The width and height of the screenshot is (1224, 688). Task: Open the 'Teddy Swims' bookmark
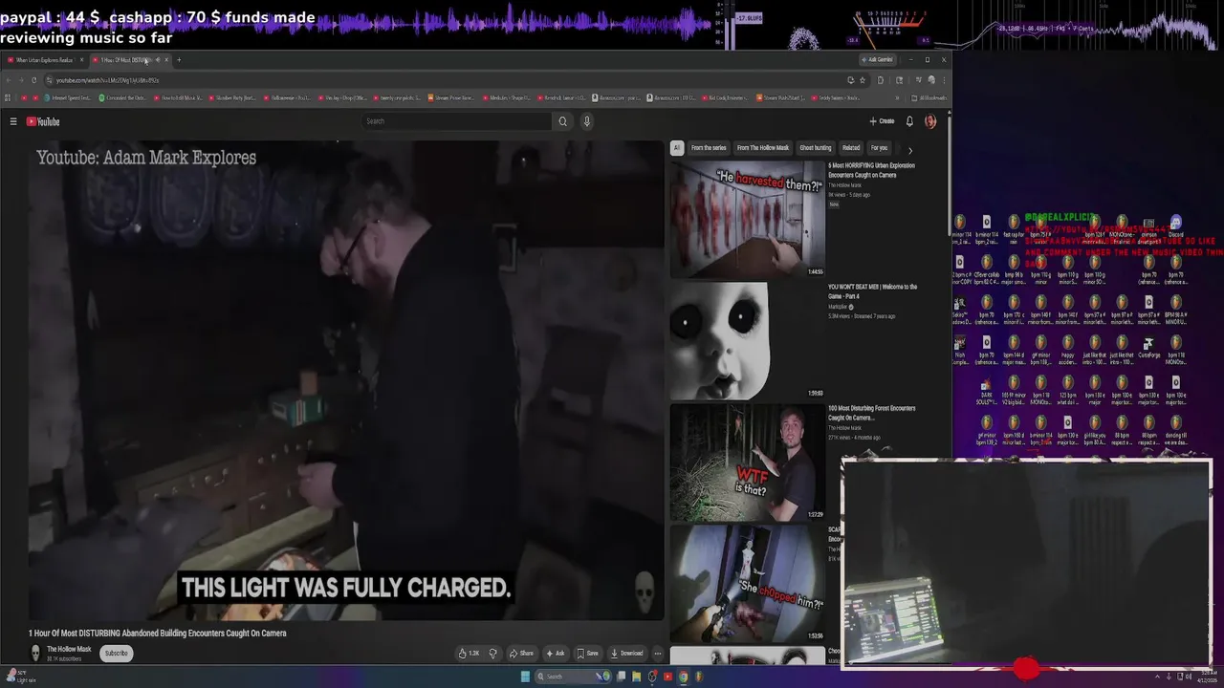click(x=835, y=97)
